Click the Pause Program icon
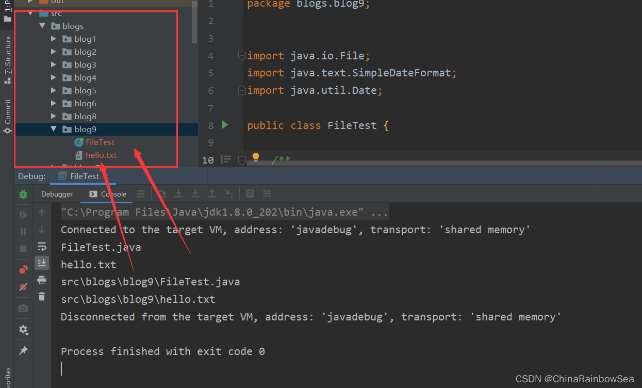The image size is (642, 388). coord(23,232)
